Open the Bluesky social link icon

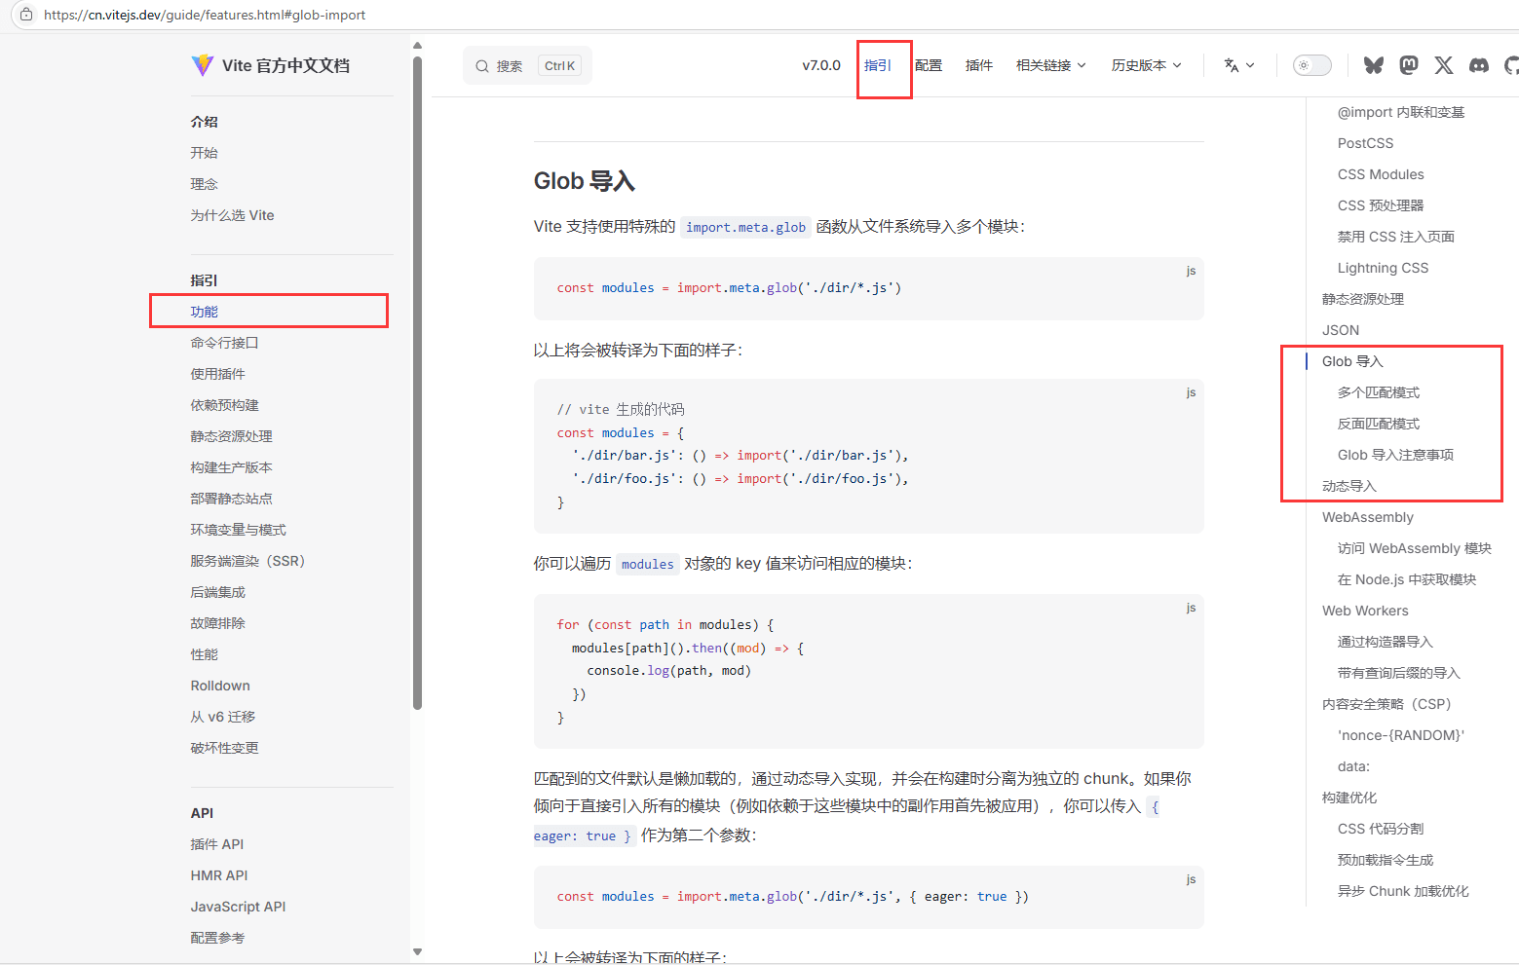pos(1374,65)
